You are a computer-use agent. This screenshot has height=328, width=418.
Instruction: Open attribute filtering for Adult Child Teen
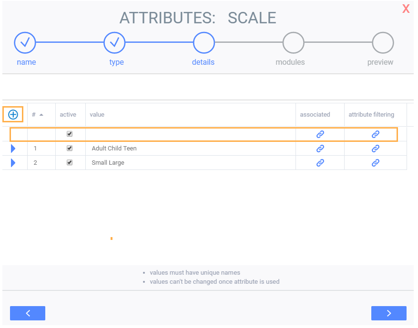[x=376, y=149]
